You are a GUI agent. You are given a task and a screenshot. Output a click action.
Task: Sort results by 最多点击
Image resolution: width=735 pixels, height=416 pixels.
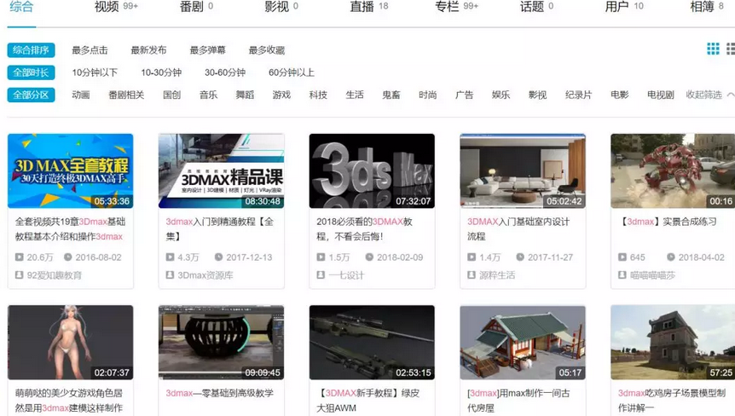coord(90,50)
